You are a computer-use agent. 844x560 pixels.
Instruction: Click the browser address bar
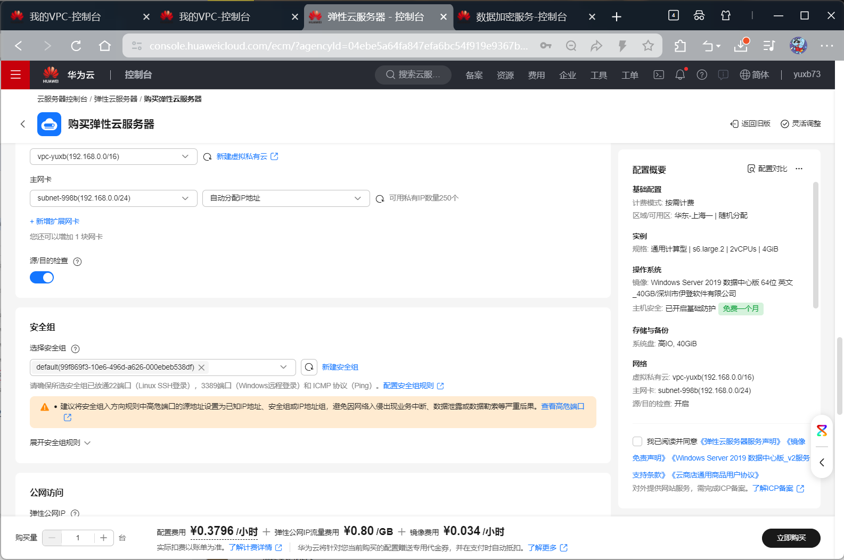click(338, 46)
